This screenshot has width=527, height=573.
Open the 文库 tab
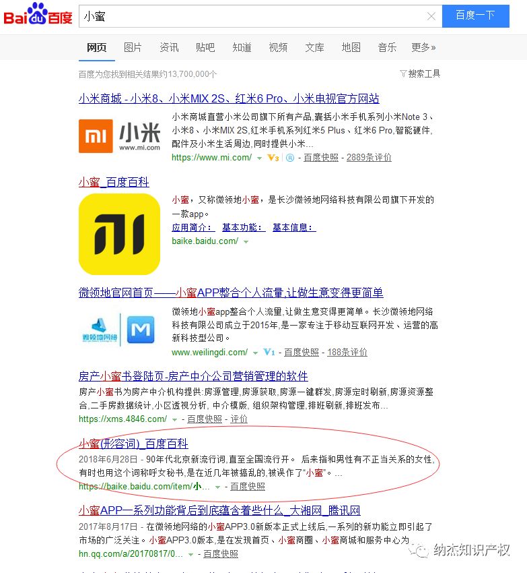pyautogui.click(x=314, y=47)
